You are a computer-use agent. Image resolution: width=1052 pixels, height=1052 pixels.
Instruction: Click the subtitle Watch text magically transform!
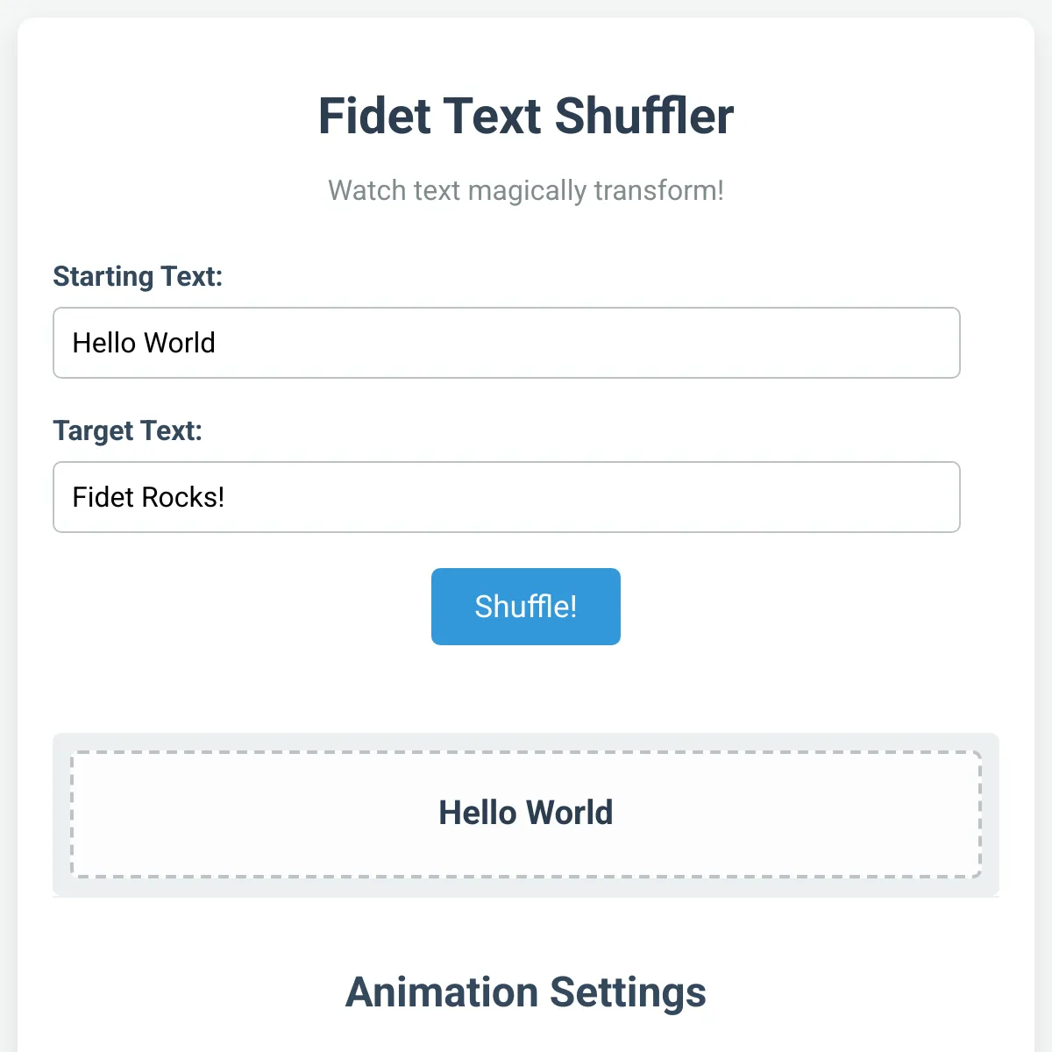click(526, 190)
